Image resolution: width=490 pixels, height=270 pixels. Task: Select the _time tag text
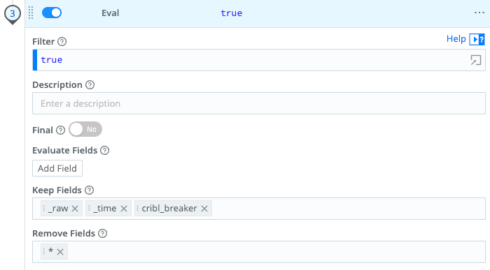[x=105, y=209]
